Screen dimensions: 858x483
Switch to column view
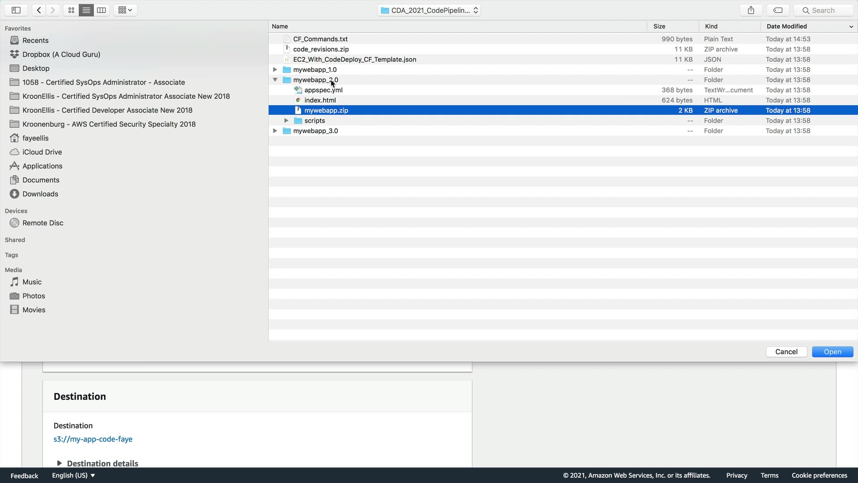click(101, 10)
